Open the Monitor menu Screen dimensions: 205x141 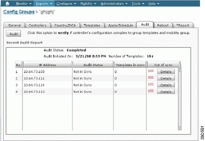24,3
